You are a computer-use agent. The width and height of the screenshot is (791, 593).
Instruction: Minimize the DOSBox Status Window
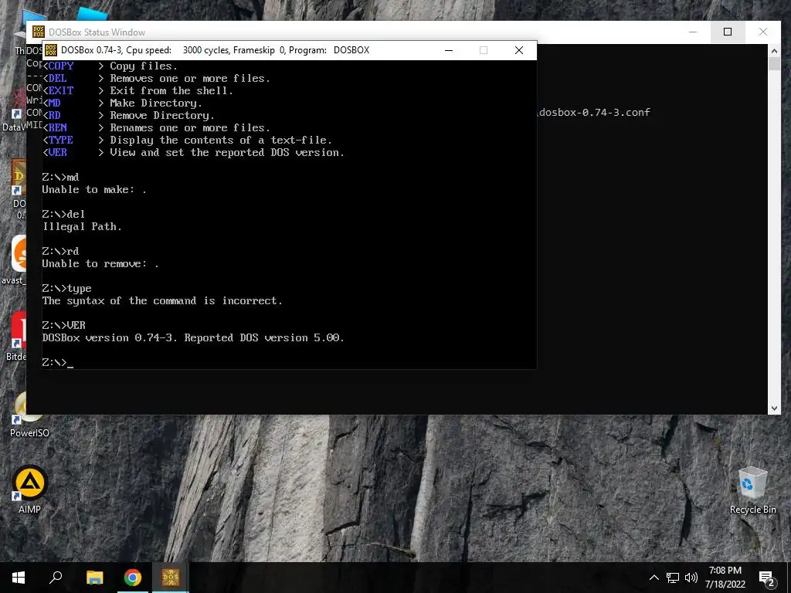pyautogui.click(x=693, y=32)
